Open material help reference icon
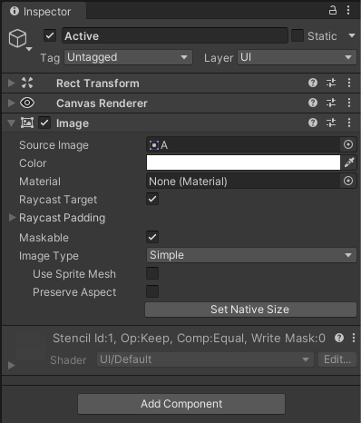 click(x=339, y=338)
